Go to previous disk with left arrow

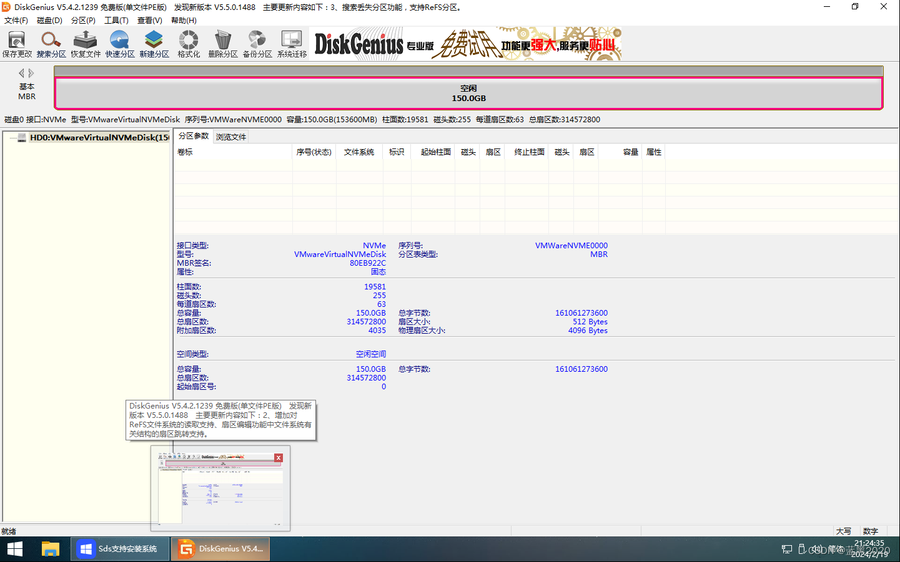click(22, 73)
